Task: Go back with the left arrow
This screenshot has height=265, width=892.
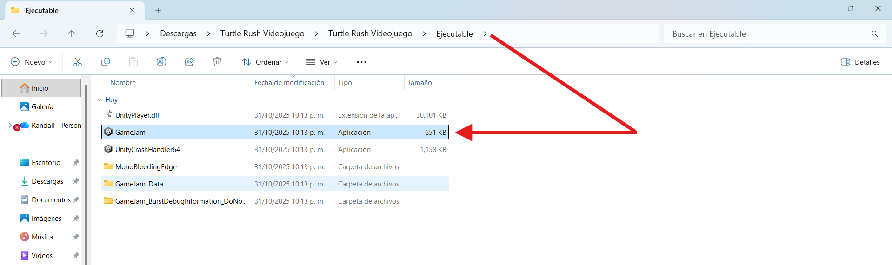Action: (16, 33)
